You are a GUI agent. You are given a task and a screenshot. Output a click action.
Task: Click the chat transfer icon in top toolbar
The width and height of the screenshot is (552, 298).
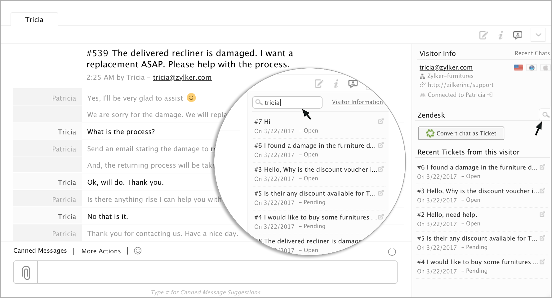click(518, 35)
